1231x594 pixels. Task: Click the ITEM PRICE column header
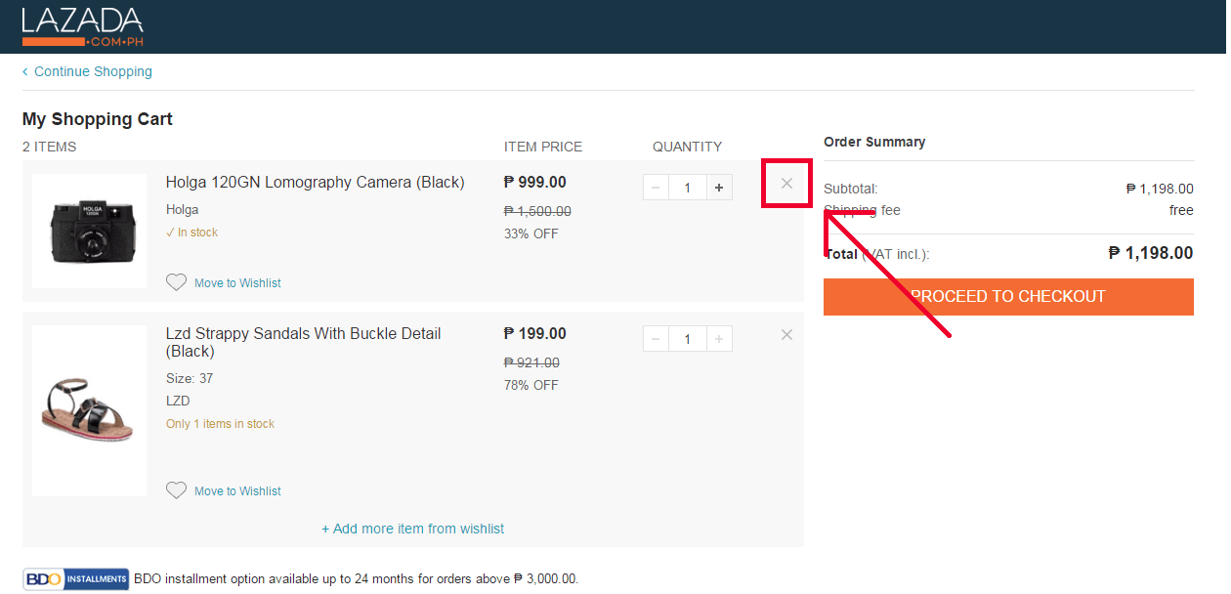pyautogui.click(x=543, y=147)
